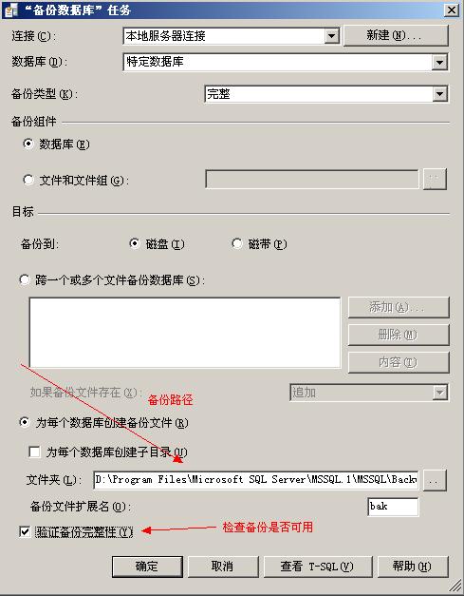The width and height of the screenshot is (464, 596).
Task: Click the 文件夹 path input field
Action: click(x=256, y=480)
